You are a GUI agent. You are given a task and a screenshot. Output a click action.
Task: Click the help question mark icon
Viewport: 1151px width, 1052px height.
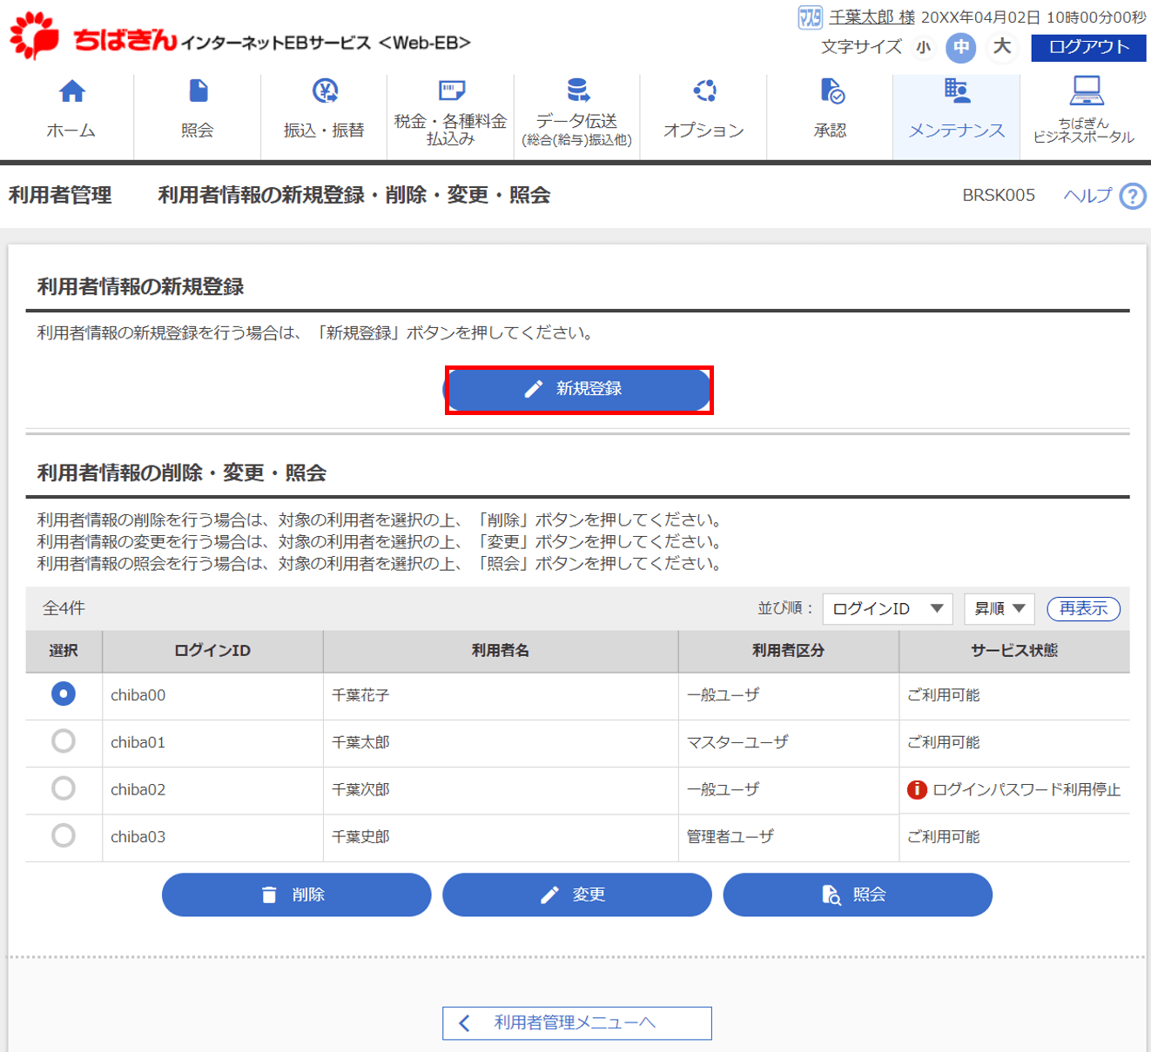point(1132,196)
